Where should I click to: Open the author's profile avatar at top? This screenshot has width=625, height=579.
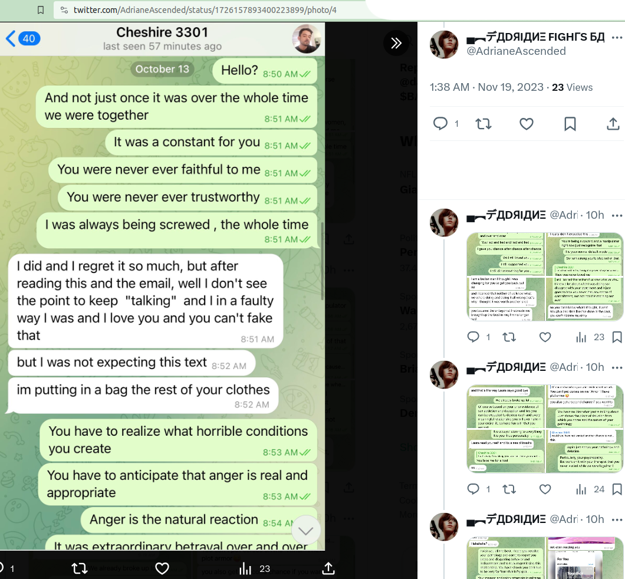(443, 44)
